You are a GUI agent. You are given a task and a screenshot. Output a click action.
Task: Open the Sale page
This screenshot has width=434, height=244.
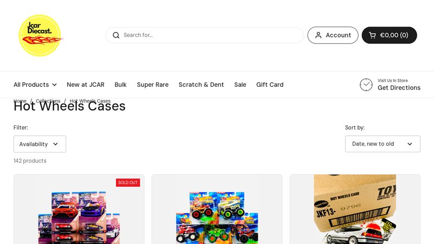click(240, 85)
